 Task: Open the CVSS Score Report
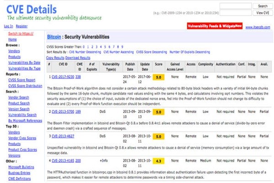point(21,80)
